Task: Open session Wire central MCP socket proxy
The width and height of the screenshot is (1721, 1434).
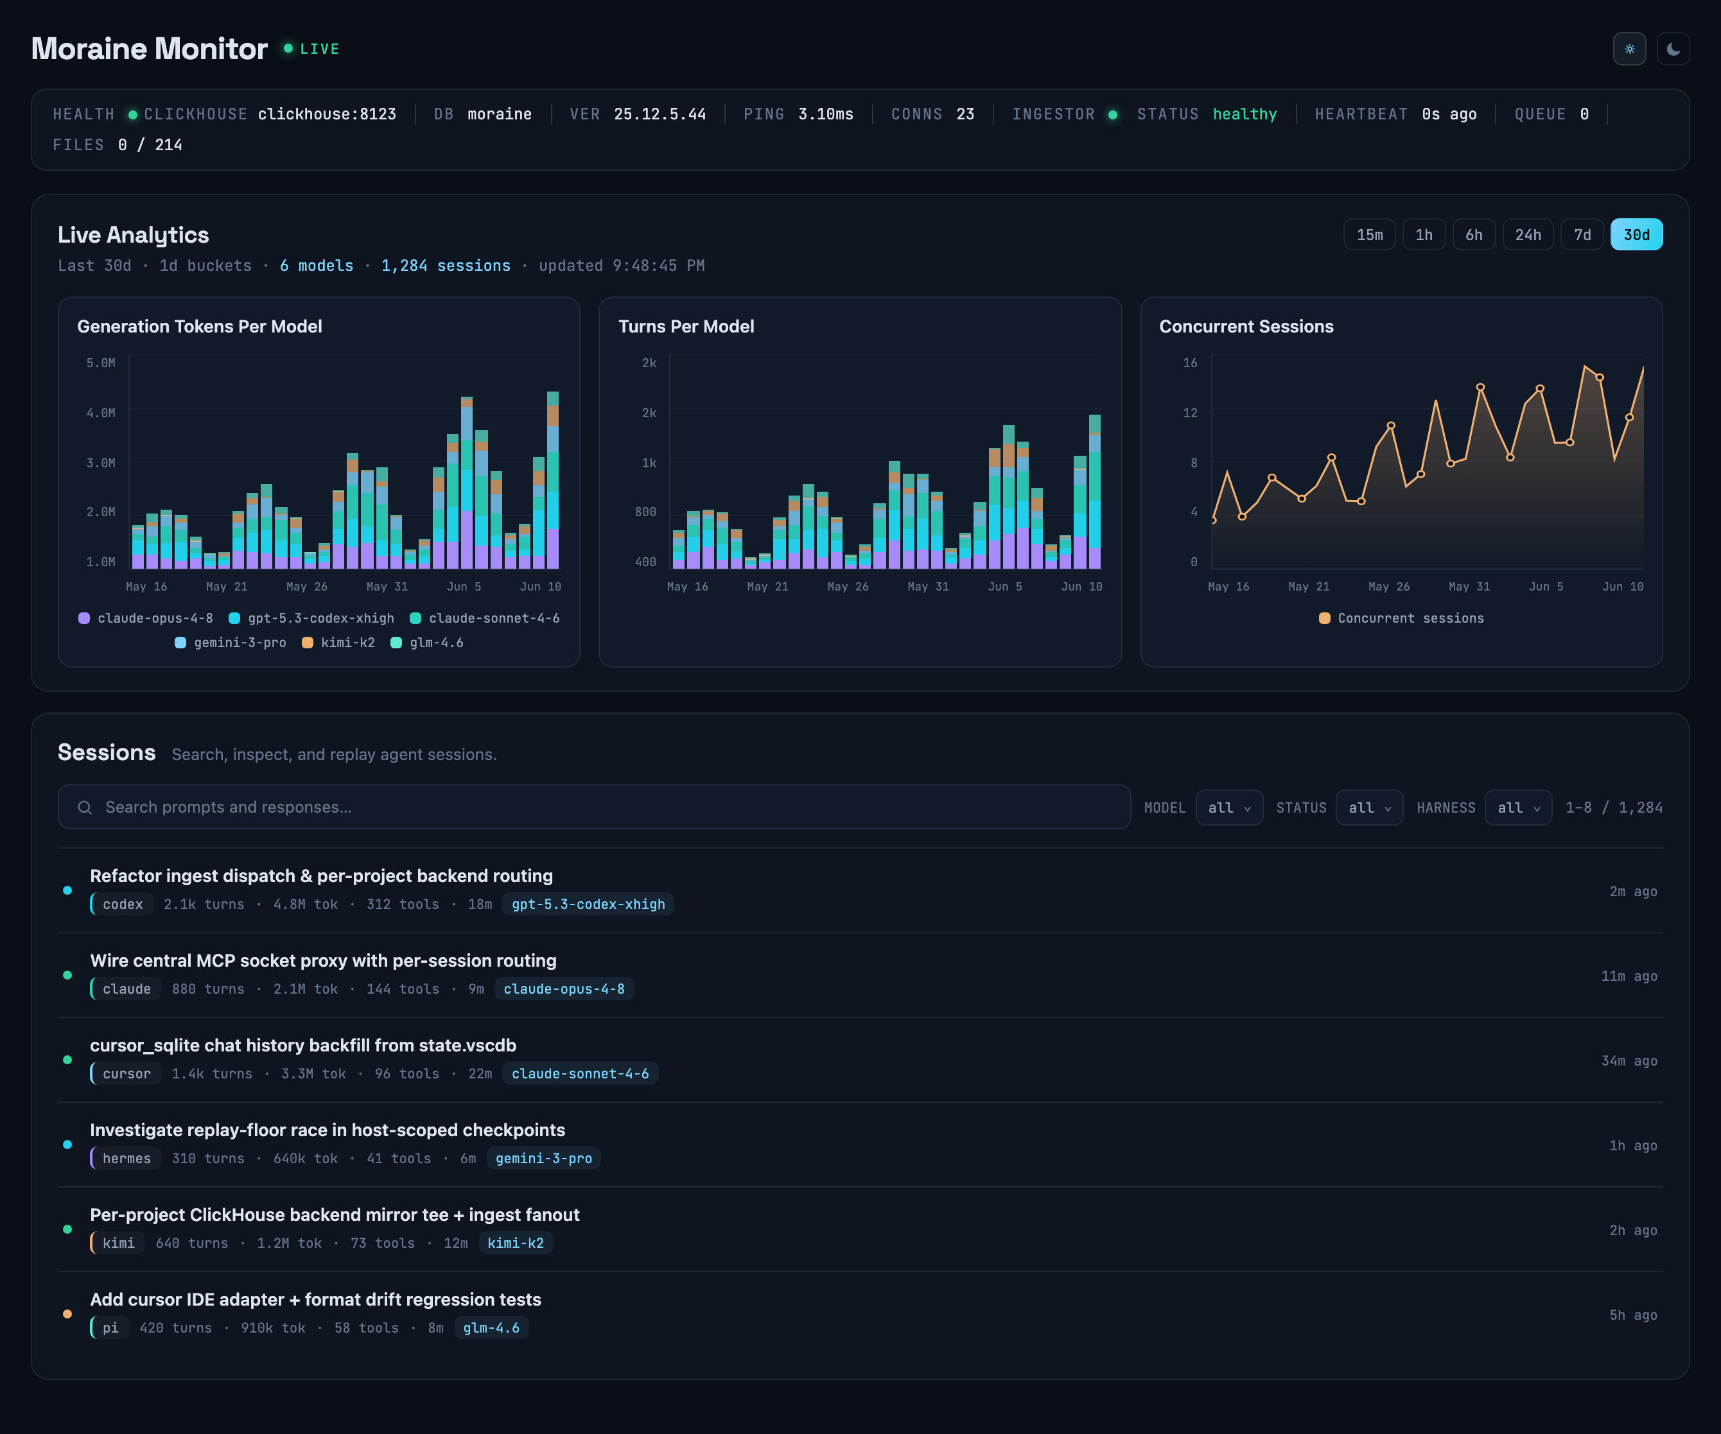Action: [x=860, y=976]
